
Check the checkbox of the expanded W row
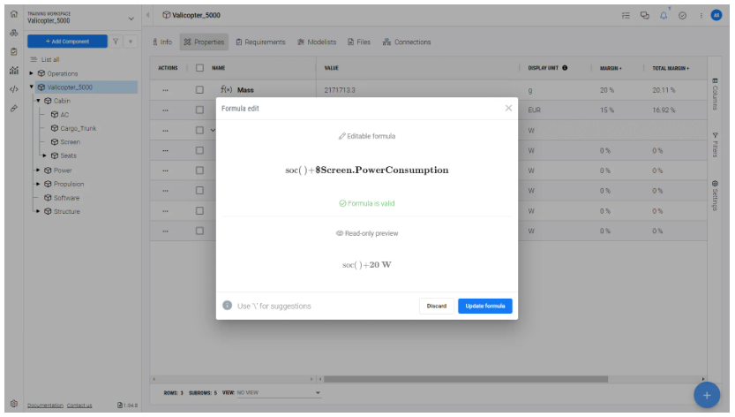click(199, 130)
